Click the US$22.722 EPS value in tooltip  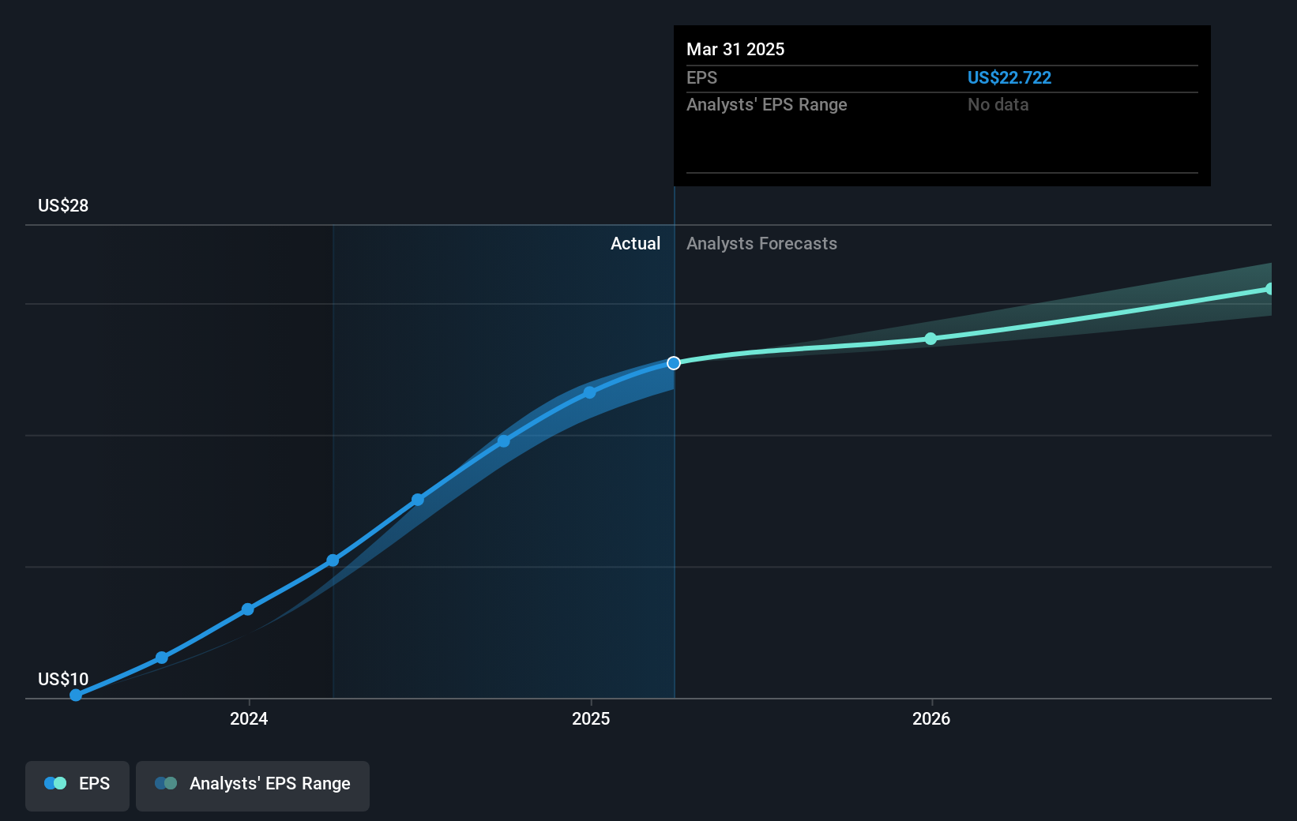click(x=1009, y=78)
